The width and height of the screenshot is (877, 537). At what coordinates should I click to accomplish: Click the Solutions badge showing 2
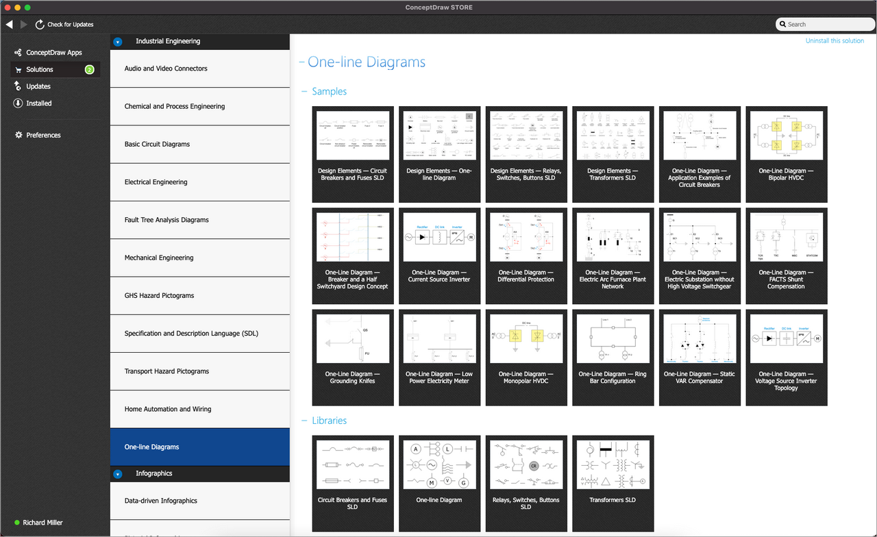[89, 69]
